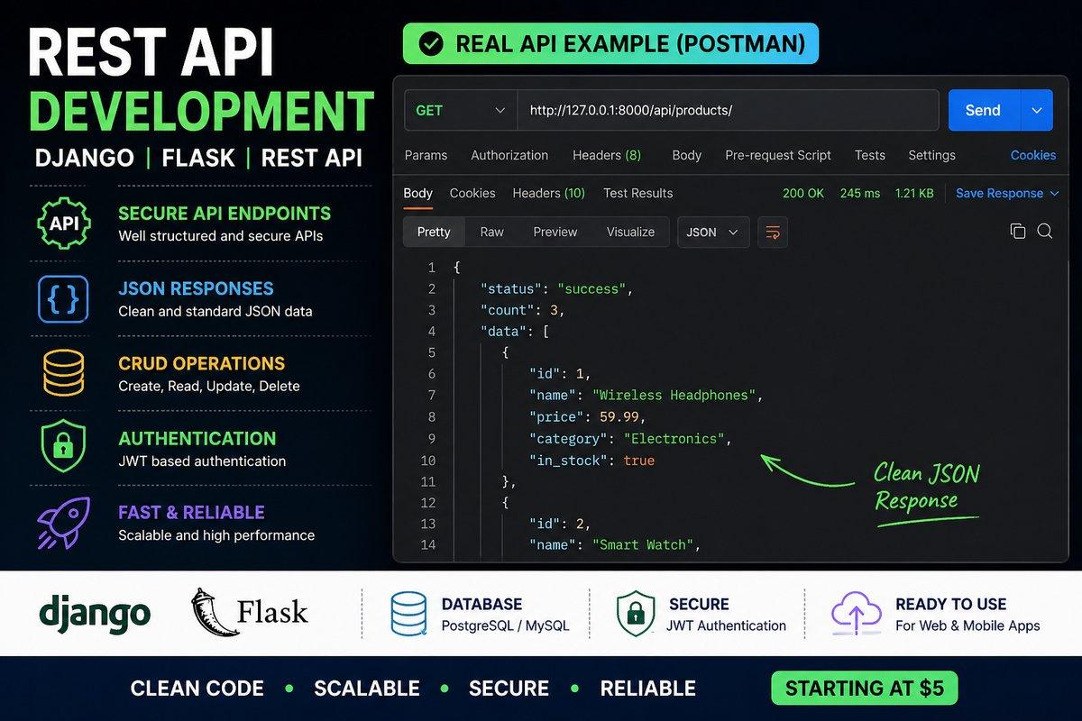Click the Fast & Reliable rocket icon
Screen dimensions: 1082x721
point(62,524)
